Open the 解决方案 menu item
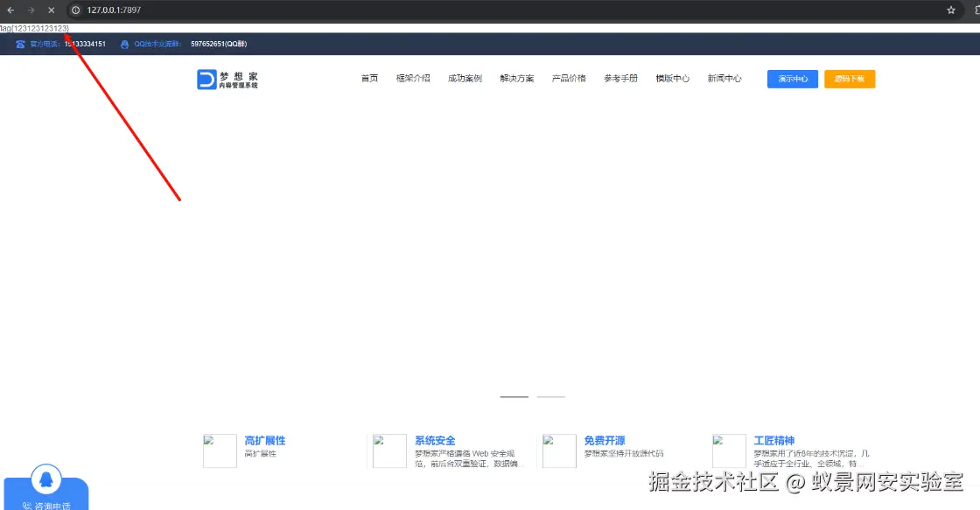Screen dimensions: 980x510 pyautogui.click(x=517, y=79)
